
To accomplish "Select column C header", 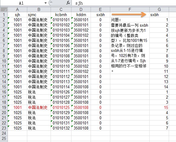I will coord(61,9).
